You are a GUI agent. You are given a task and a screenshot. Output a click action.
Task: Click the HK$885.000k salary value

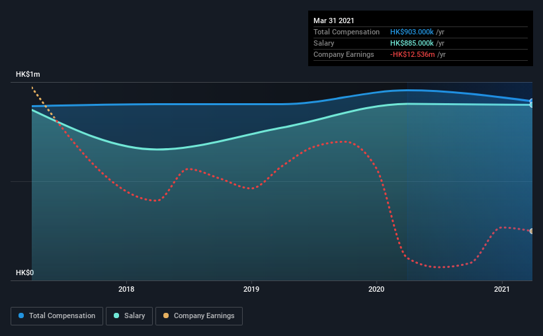(x=412, y=43)
